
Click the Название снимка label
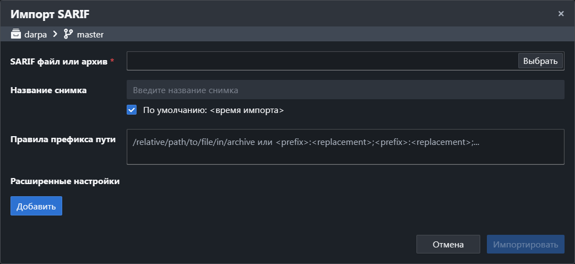[48, 90]
